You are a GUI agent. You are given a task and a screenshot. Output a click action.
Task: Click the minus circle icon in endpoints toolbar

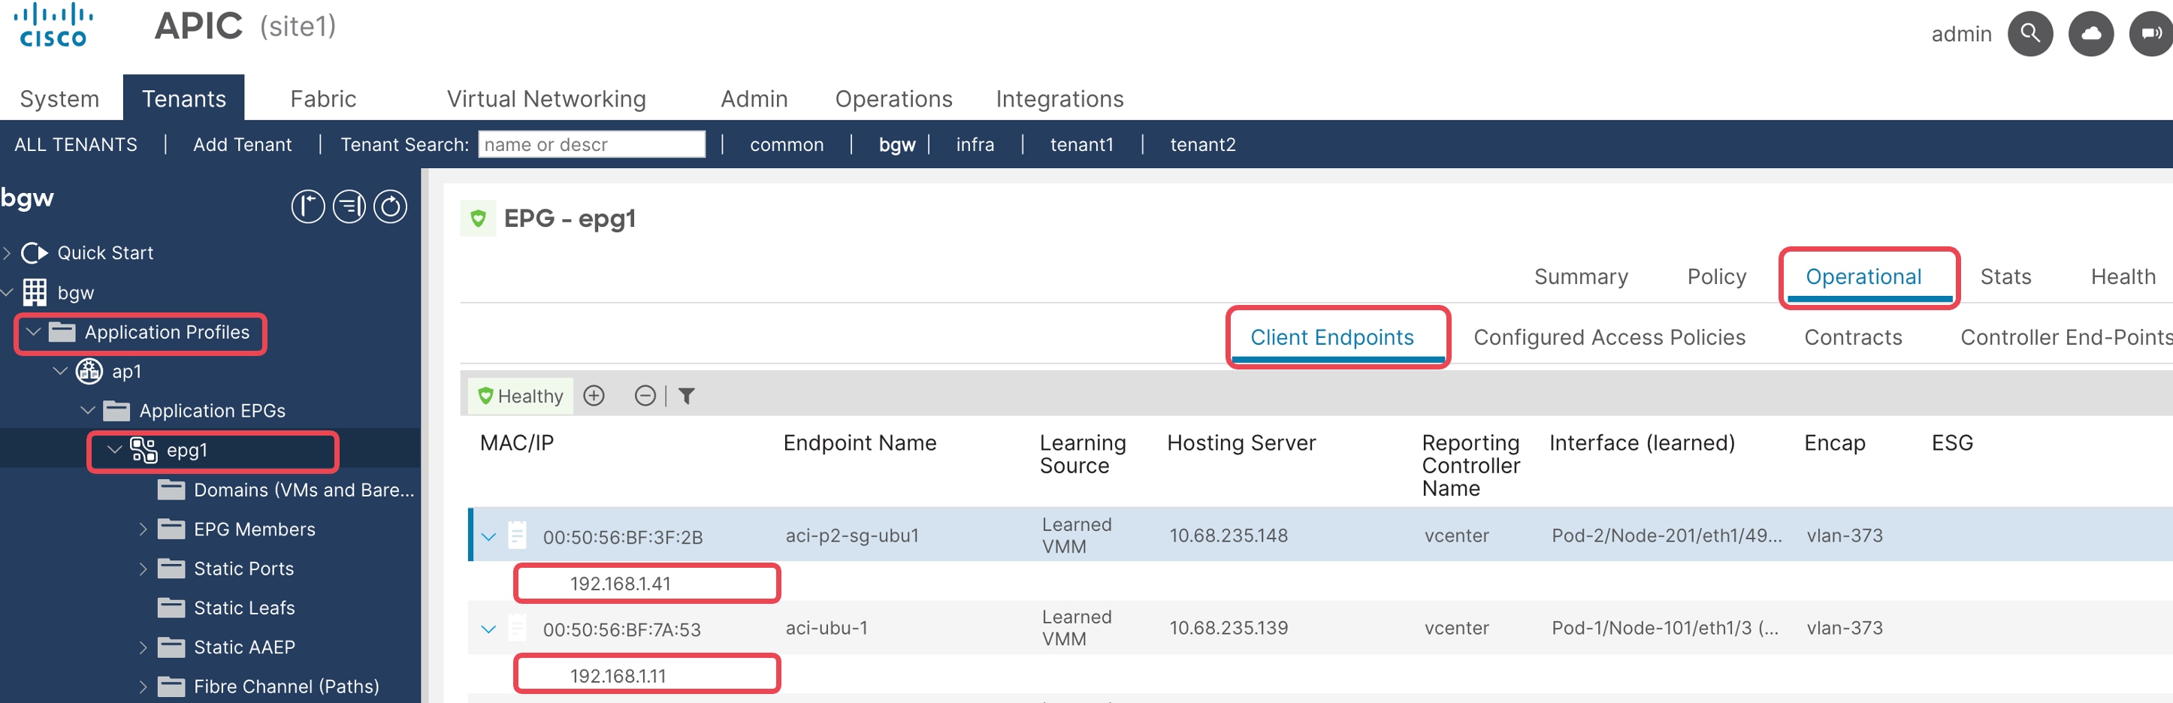pyautogui.click(x=645, y=395)
